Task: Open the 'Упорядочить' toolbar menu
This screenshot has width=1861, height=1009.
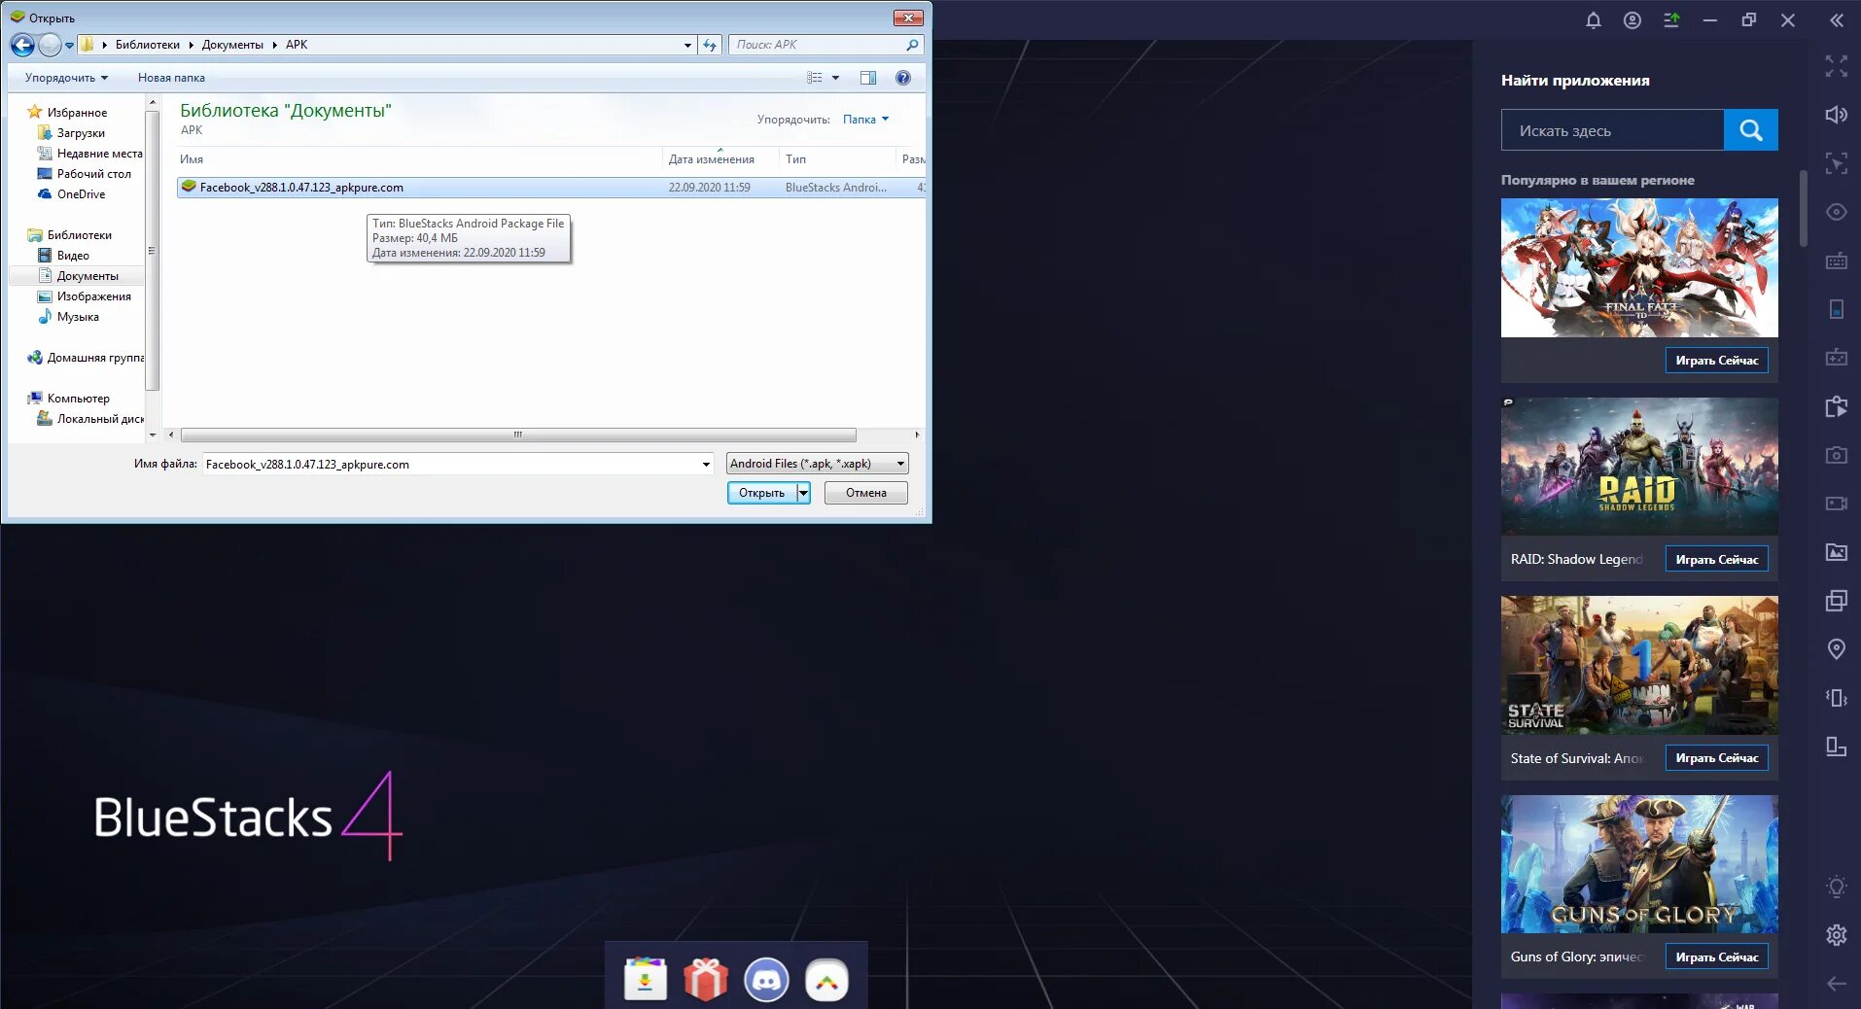Action: pyautogui.click(x=66, y=78)
